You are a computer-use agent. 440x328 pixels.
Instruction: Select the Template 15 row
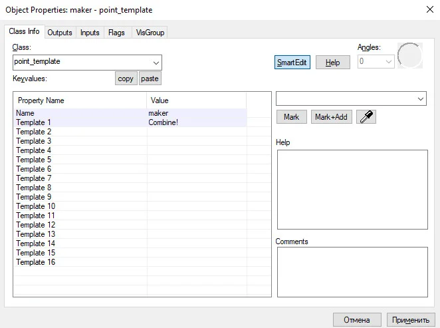[131, 252]
